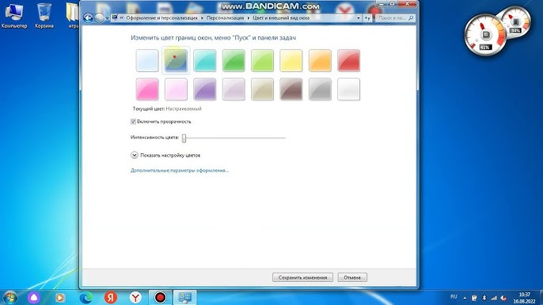The image size is (543, 305).
Task: Click the Show desktop strip by clock
Action: coord(541,298)
